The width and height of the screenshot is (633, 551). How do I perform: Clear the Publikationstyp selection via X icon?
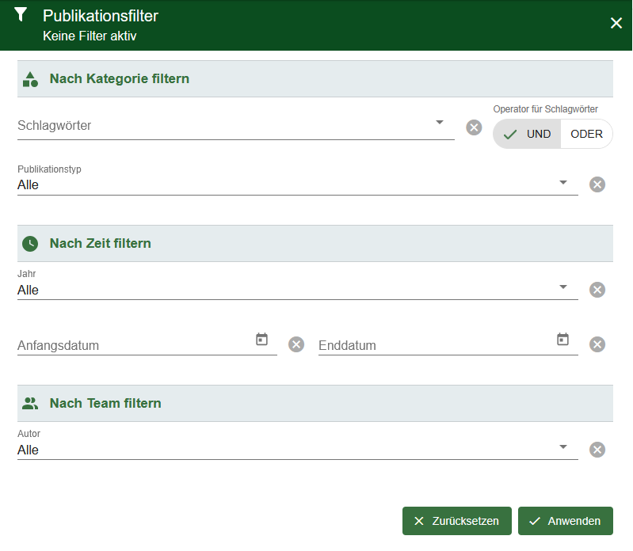597,184
